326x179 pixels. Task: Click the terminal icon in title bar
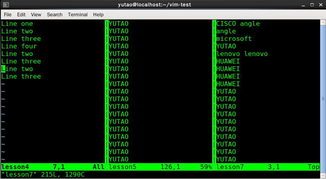pos(6,4)
